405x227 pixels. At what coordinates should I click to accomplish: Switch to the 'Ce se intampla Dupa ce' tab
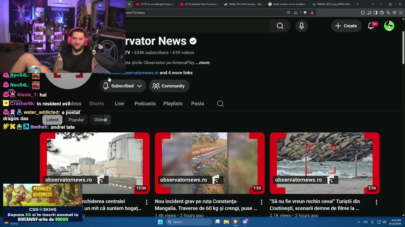tap(155, 4)
